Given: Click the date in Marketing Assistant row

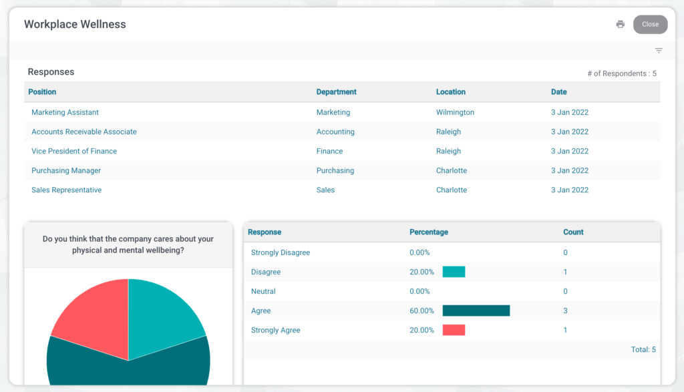Looking at the screenshot, I should (x=570, y=112).
